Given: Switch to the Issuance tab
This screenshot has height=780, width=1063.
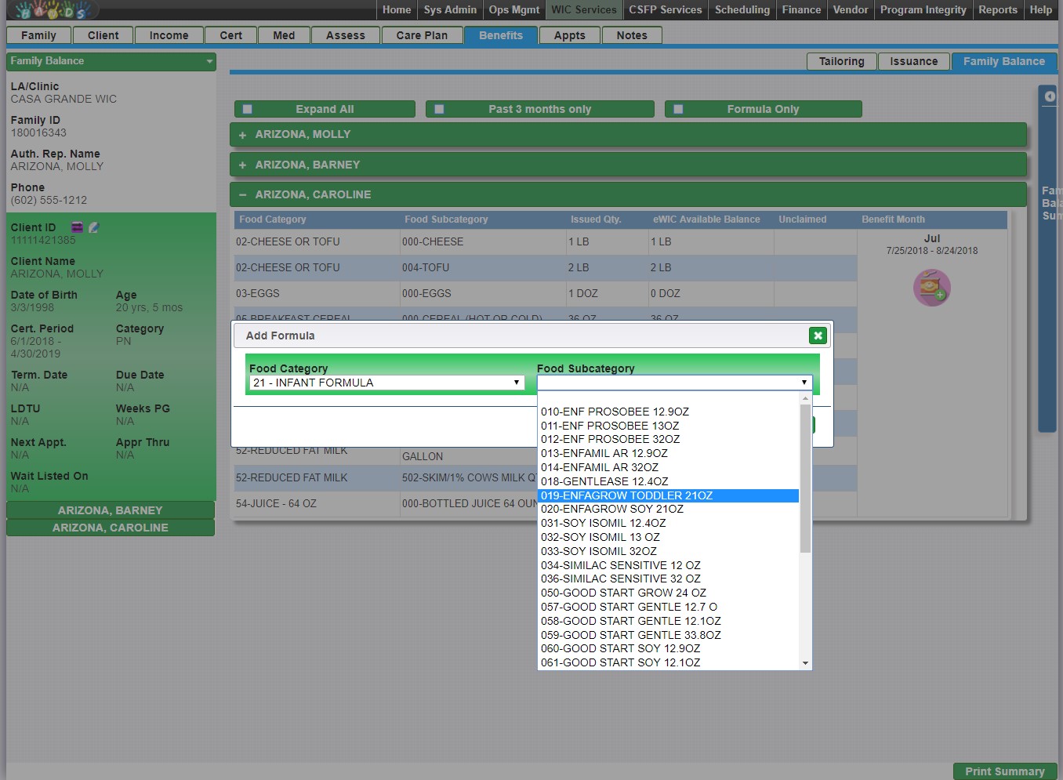Looking at the screenshot, I should pyautogui.click(x=913, y=61).
